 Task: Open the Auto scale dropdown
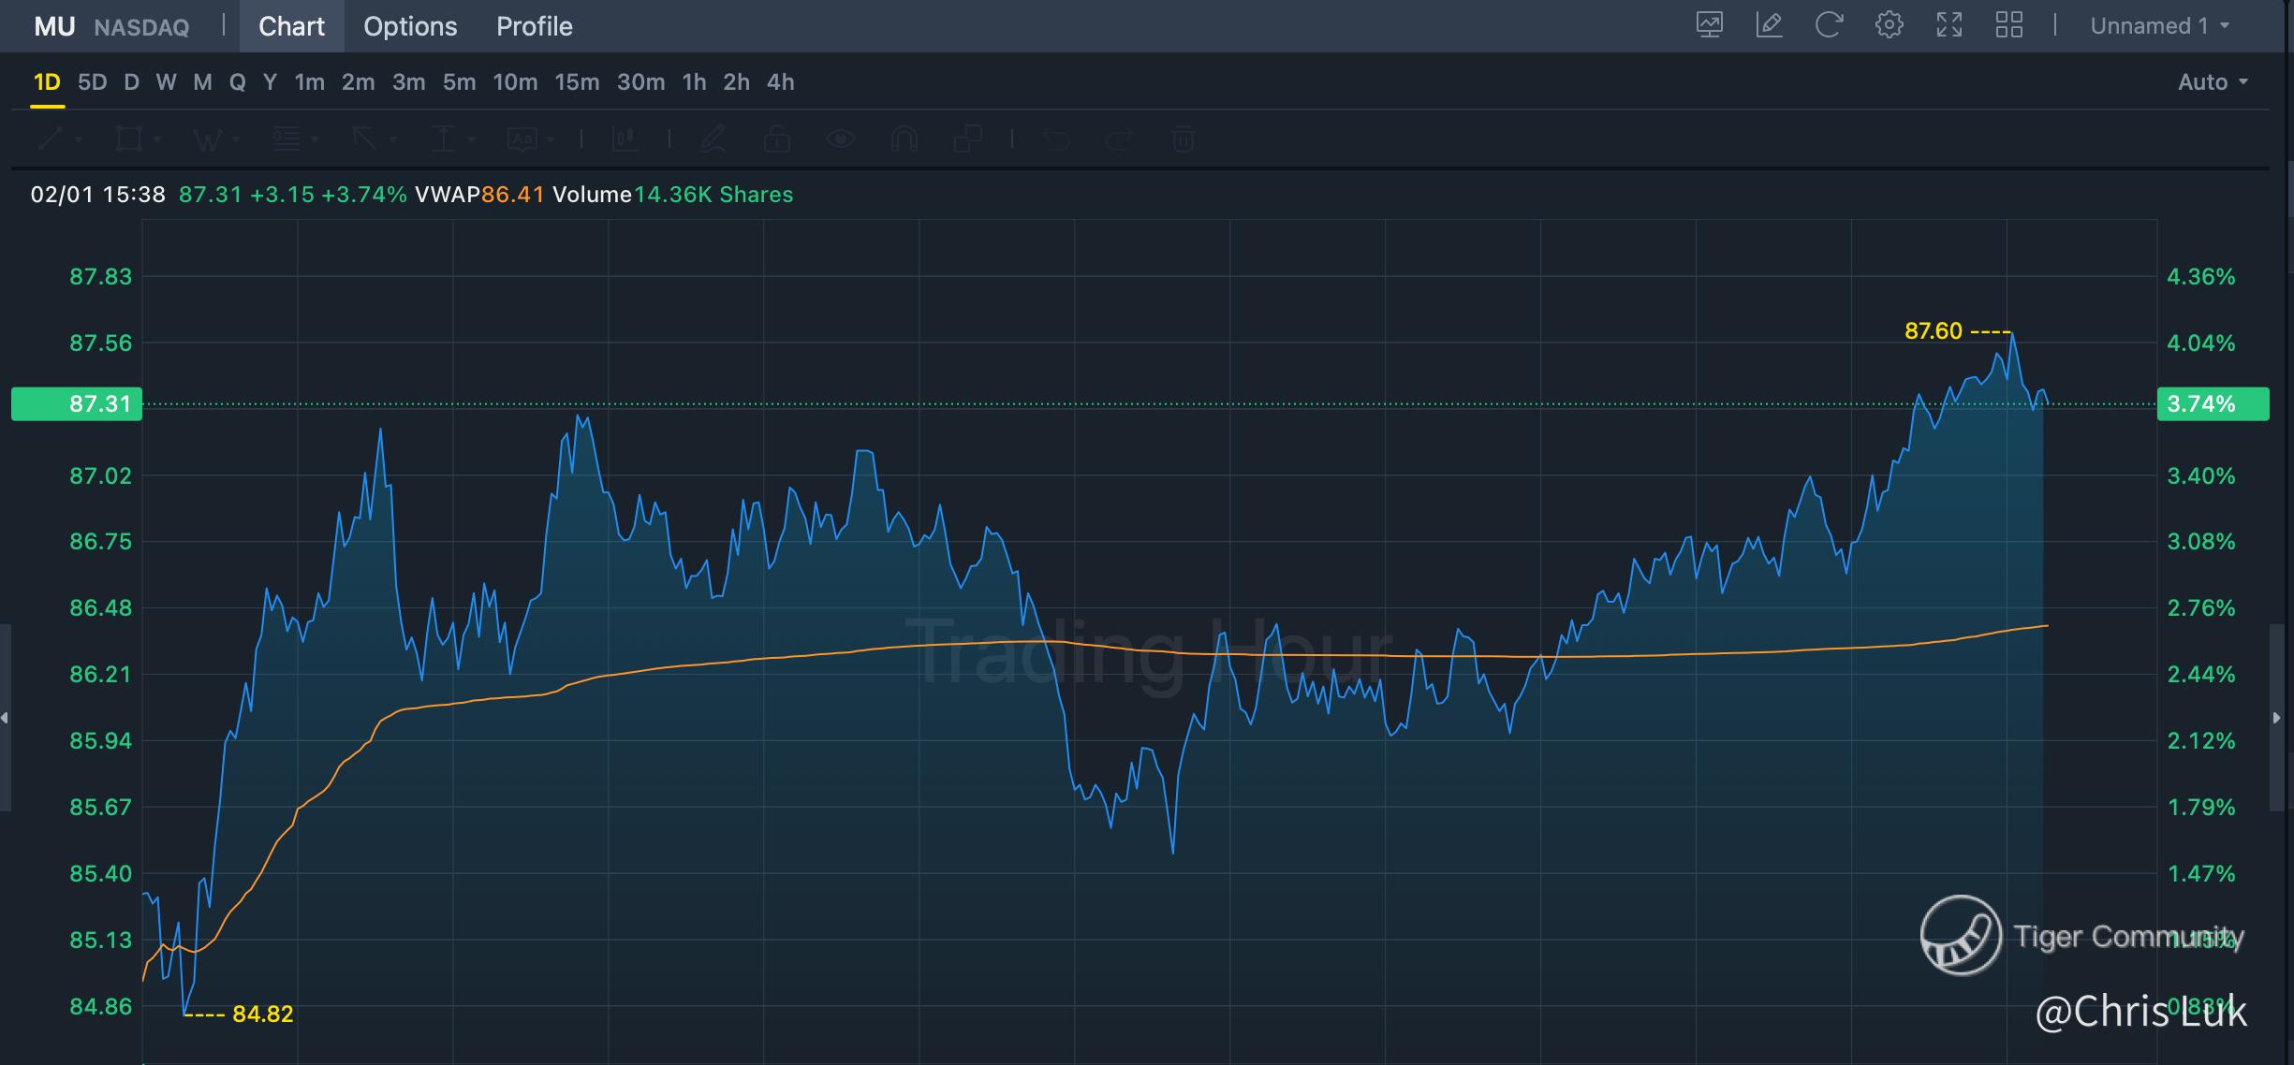point(2213,82)
